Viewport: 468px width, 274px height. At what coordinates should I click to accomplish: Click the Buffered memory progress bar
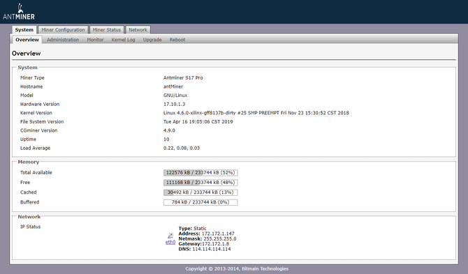pyautogui.click(x=200, y=202)
